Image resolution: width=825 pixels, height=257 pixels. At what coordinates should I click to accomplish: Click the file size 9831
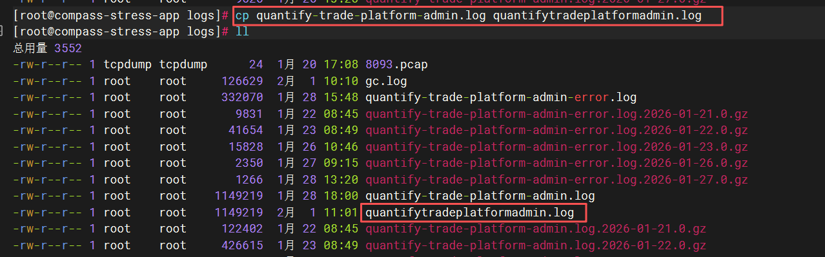coord(249,114)
